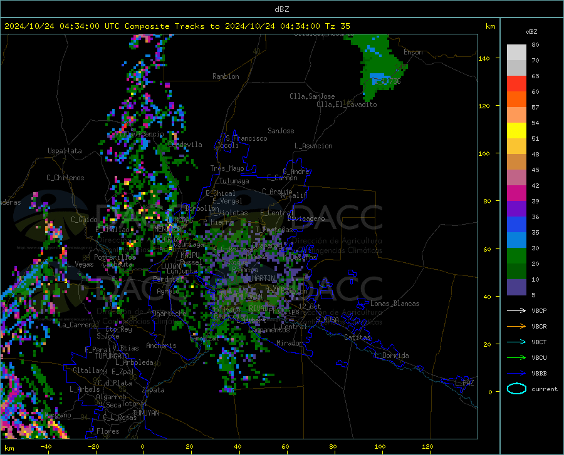Click the Capdevila place label
The width and height of the screenshot is (564, 455).
tap(185, 145)
